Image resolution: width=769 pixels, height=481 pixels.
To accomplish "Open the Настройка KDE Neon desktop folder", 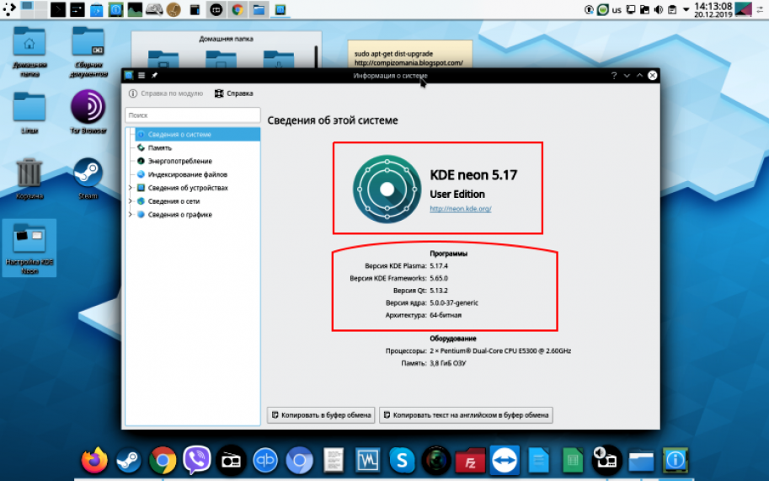I will pos(29,248).
